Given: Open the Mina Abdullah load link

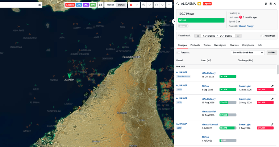Looking at the screenshot, I should [209, 112].
